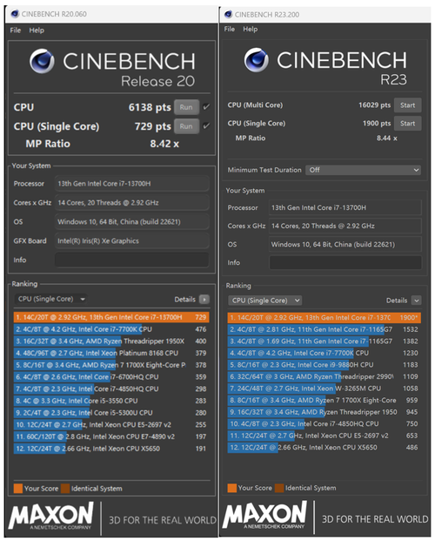Click the Cinebench Release 20 sphere logo

coord(42,61)
